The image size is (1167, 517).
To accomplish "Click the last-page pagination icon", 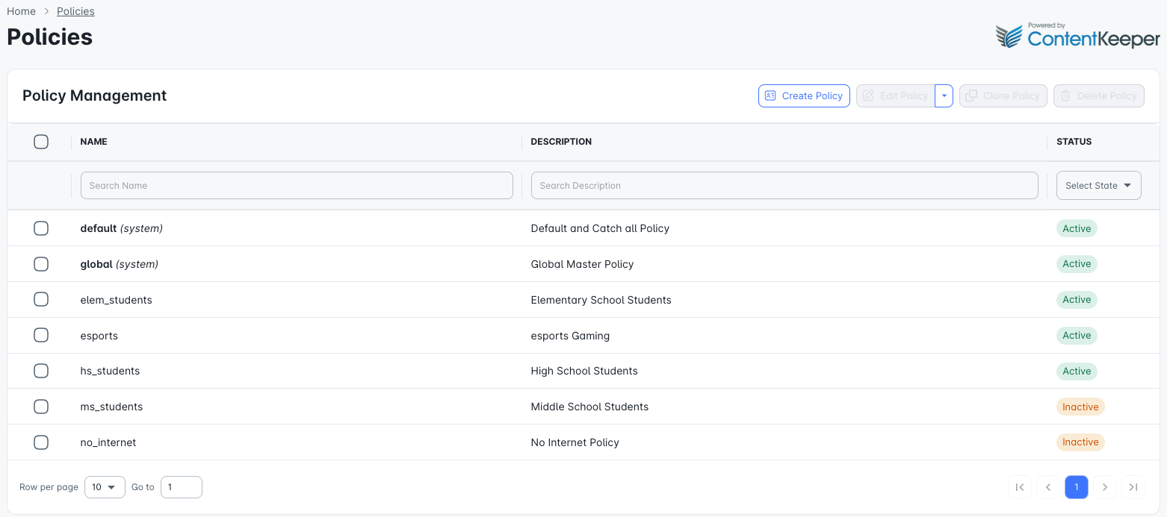I will (x=1133, y=486).
